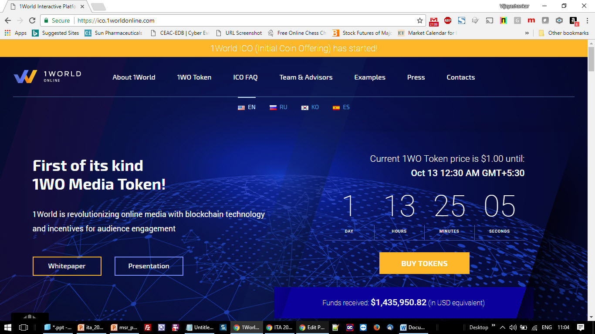Screen dimensions: 595x334
Task: Open TeamViewer icon on the taskbar
Action: pos(363,327)
